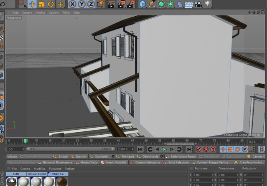Select the brown wood material swatch
This screenshot has width=267, height=186.
click(x=62, y=181)
